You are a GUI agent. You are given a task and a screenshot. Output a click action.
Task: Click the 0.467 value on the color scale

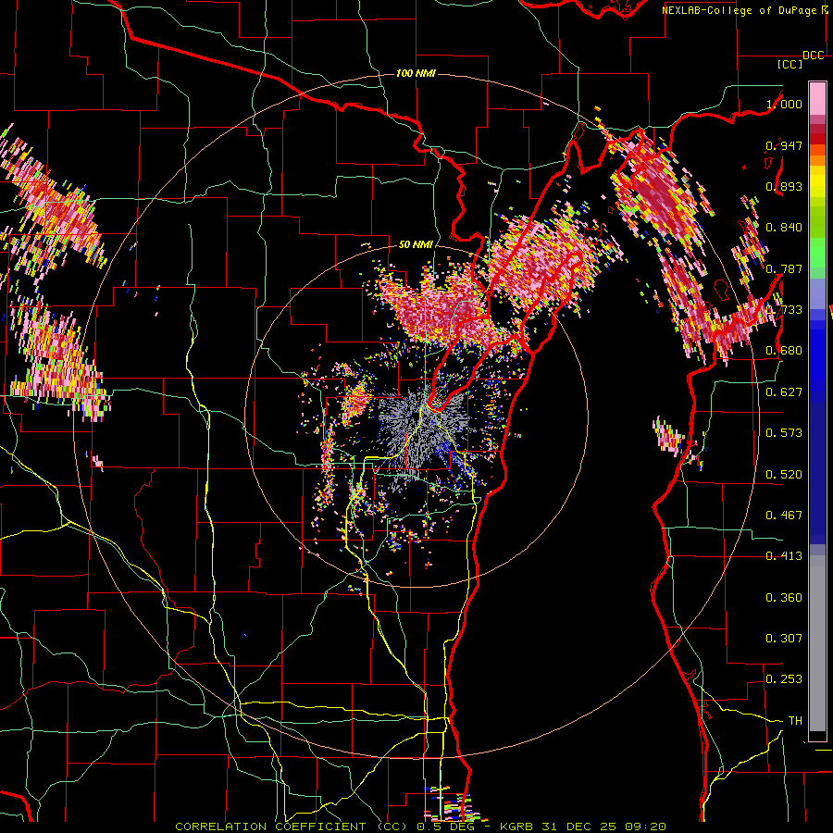click(x=784, y=516)
